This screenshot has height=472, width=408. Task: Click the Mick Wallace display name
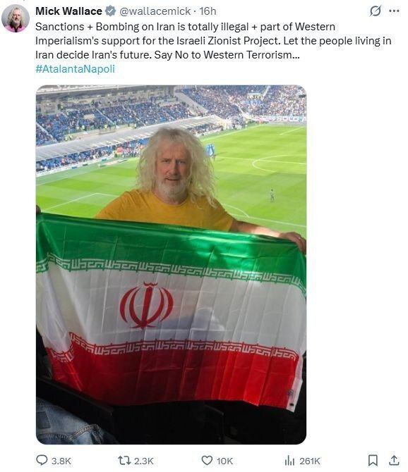pos(68,11)
